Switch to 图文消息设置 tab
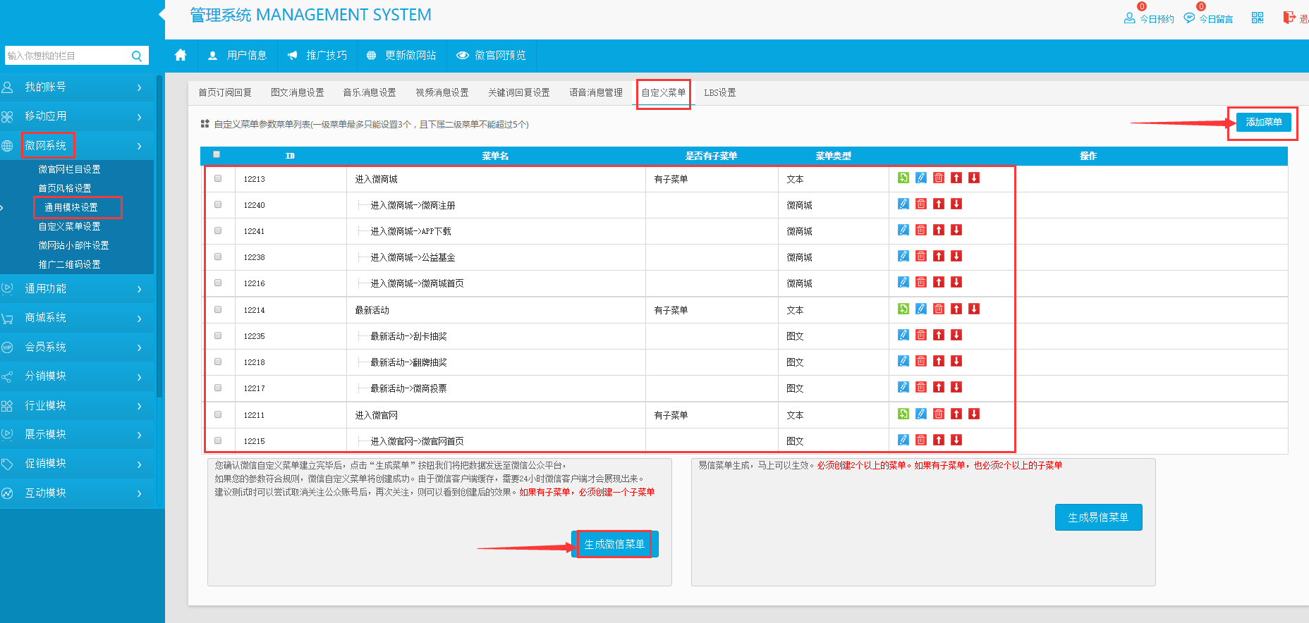Image resolution: width=1309 pixels, height=623 pixels. (298, 92)
